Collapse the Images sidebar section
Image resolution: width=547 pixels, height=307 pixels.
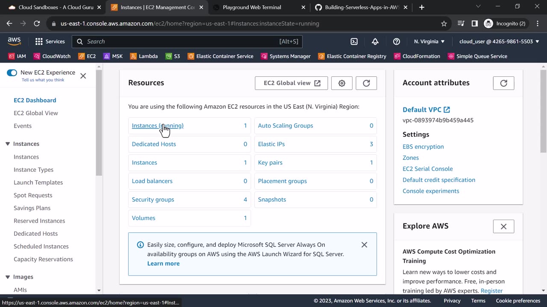coord(8,277)
